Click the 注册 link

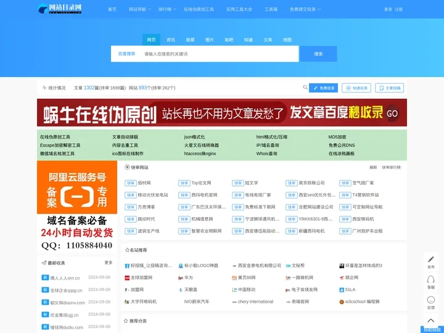(399, 9)
